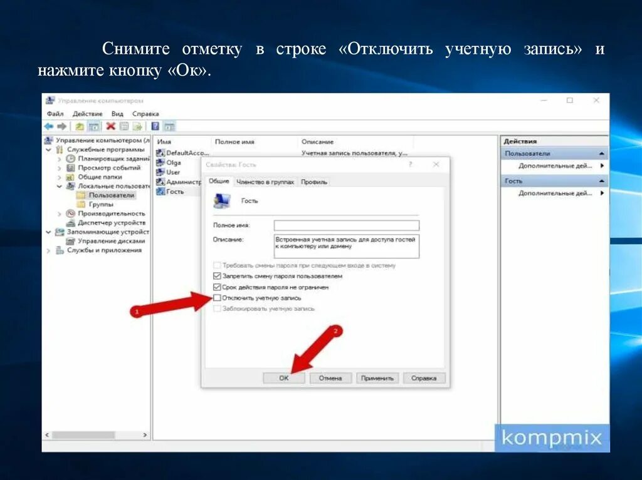Click the red X delete icon
Screen dimensions: 642x480
[x=110, y=126]
